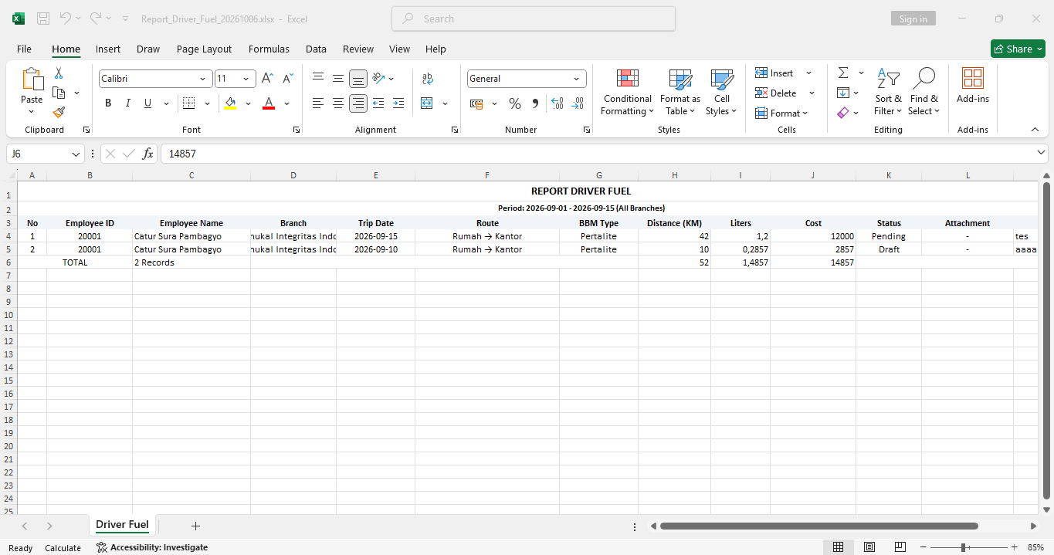Toggle bold formatting
This screenshot has width=1054, height=555.
108,103
